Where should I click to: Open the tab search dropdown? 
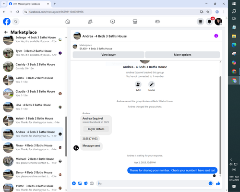[x=4, y=4]
